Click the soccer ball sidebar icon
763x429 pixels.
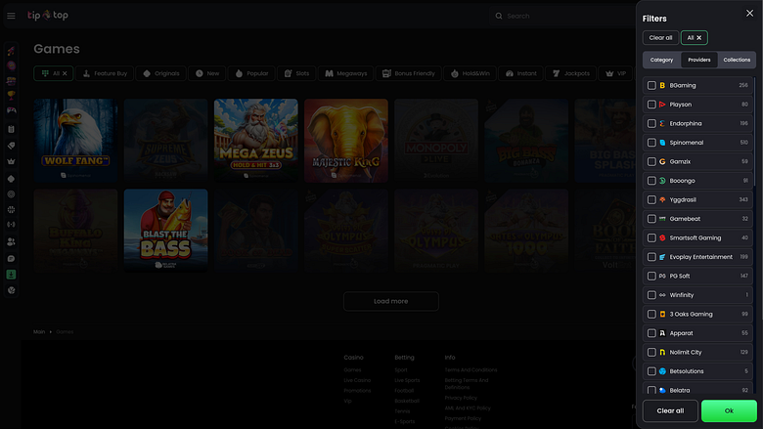pyautogui.click(x=11, y=290)
